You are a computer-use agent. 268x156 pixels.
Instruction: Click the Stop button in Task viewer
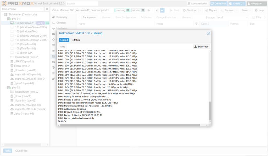[63, 47]
